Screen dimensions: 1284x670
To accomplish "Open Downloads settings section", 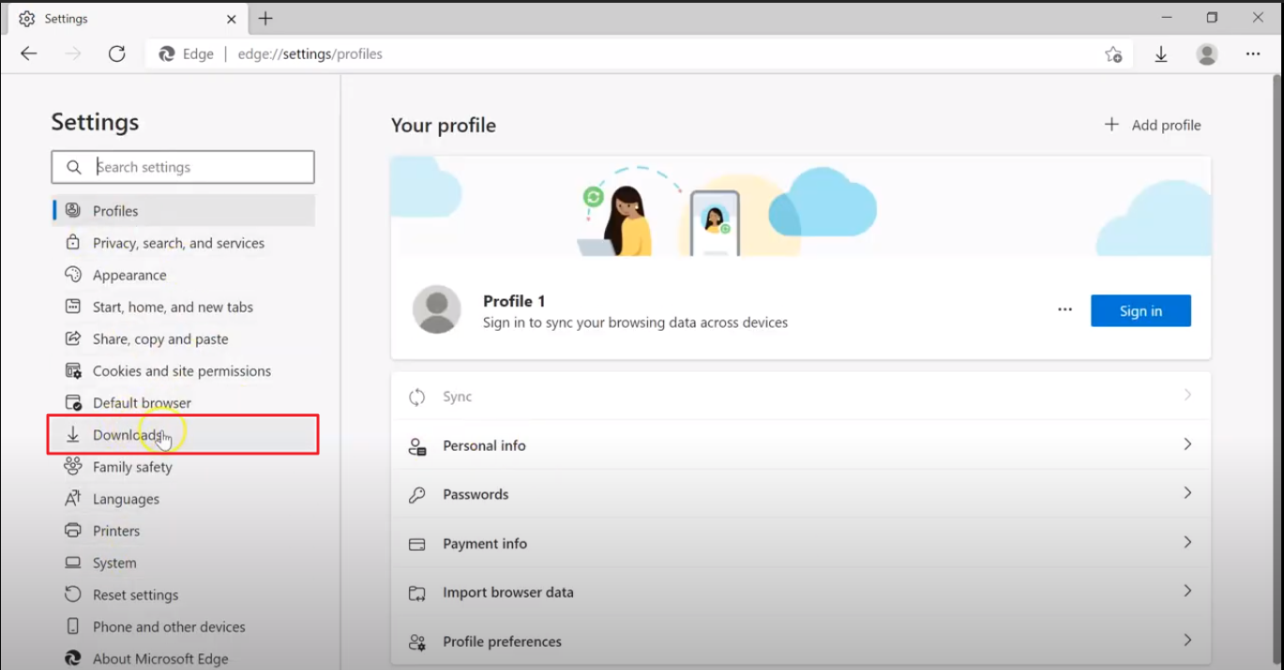I will click(x=184, y=435).
